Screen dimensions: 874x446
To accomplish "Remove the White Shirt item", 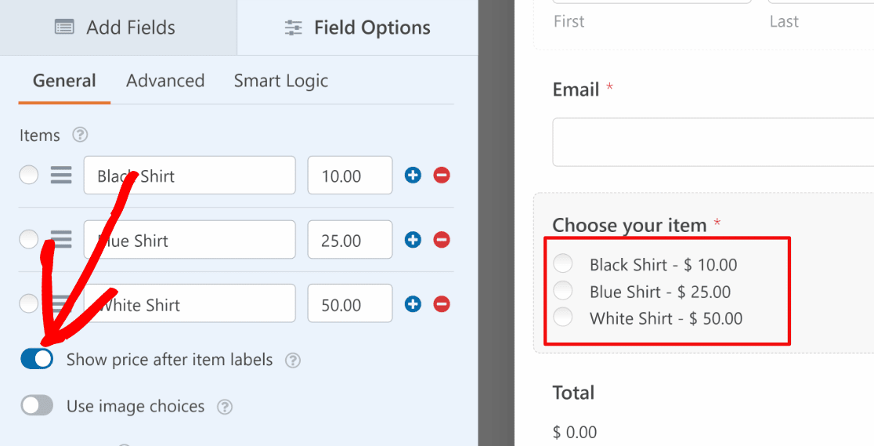I will [442, 304].
